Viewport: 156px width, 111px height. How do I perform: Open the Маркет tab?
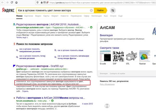pos(55,16)
